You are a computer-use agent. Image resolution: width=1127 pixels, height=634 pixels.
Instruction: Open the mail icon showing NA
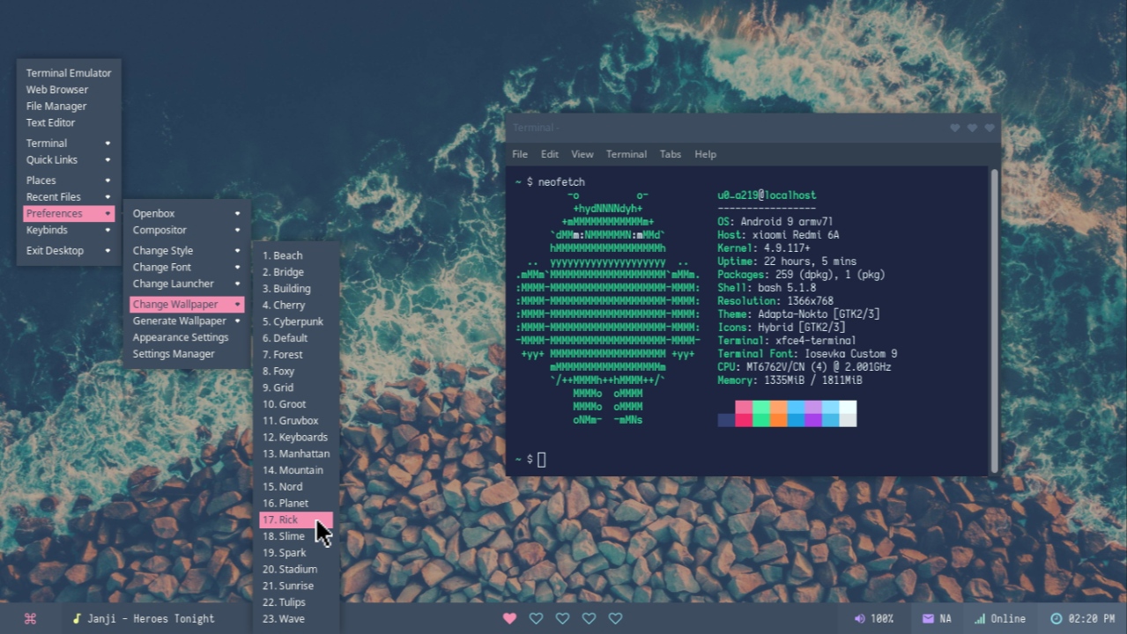[x=930, y=618]
